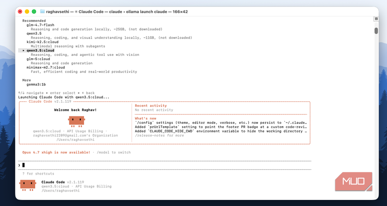Click the prompt input line with cursor

pos(165,165)
